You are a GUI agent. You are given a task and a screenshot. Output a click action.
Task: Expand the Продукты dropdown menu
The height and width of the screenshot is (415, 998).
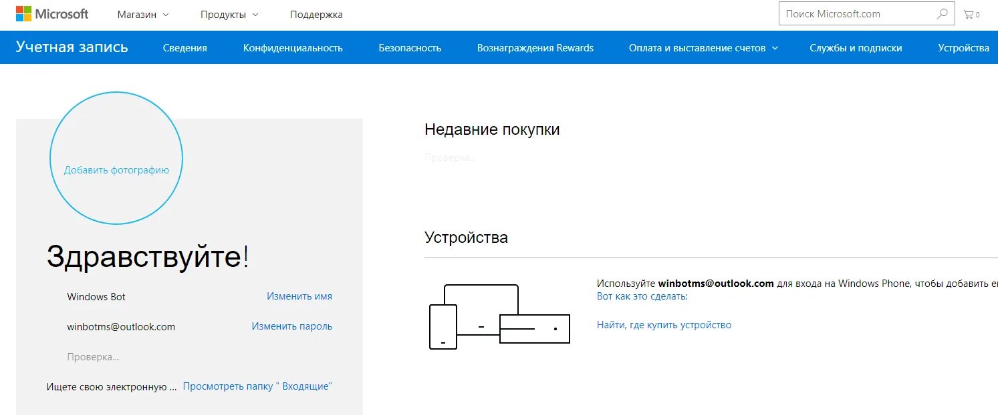229,14
